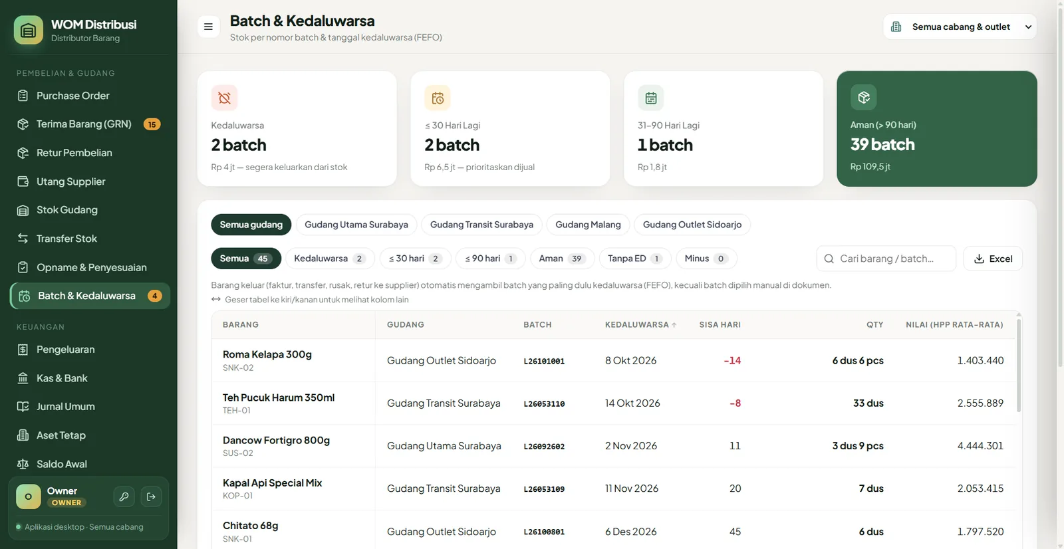
Task: Filter batches ≤ 90 hari
Action: click(x=491, y=259)
